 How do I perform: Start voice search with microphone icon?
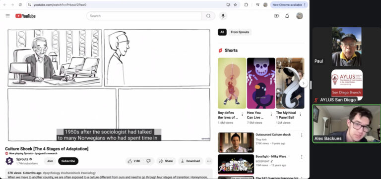point(223,16)
